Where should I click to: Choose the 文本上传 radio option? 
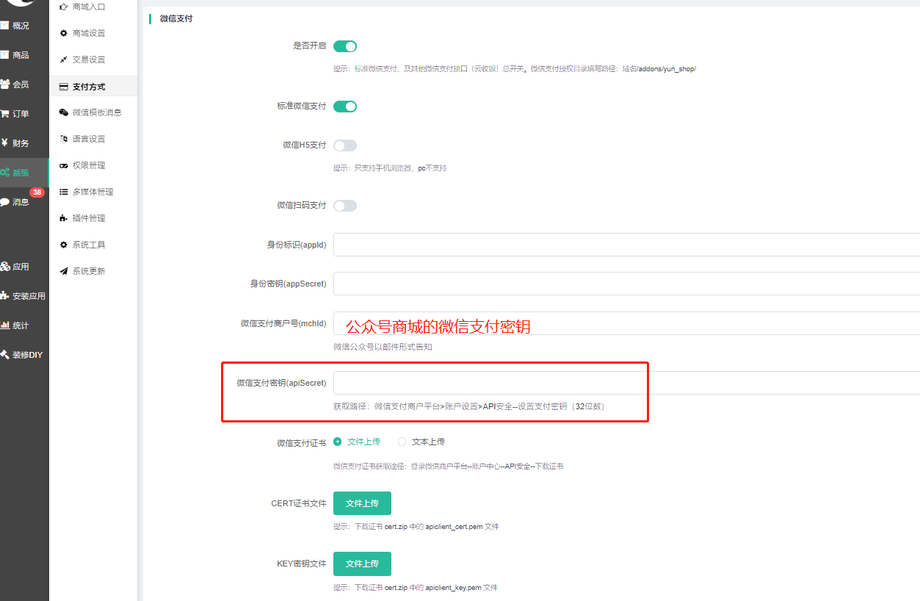point(402,442)
